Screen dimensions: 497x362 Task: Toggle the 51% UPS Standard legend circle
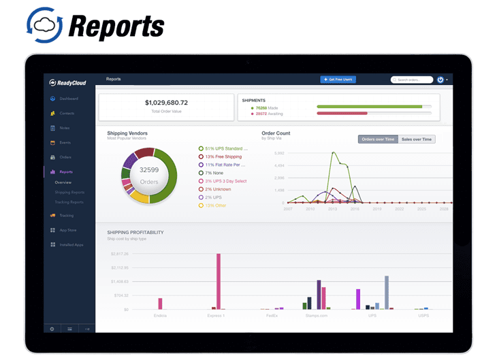click(x=201, y=148)
